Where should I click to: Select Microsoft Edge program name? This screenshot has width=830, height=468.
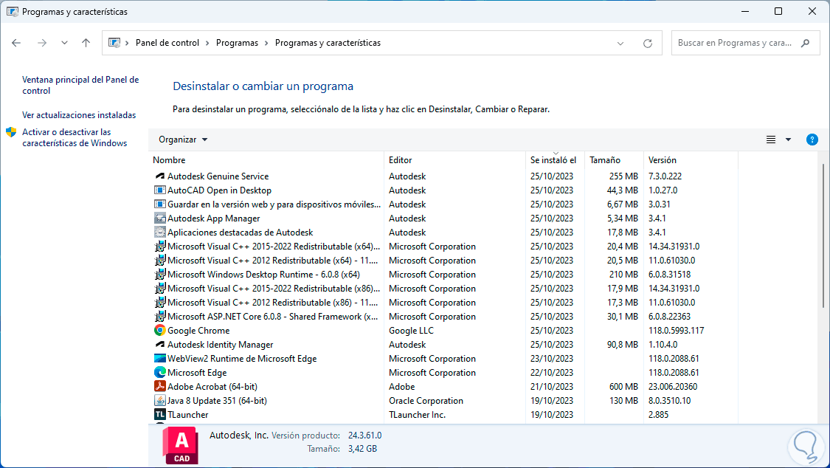[197, 373]
